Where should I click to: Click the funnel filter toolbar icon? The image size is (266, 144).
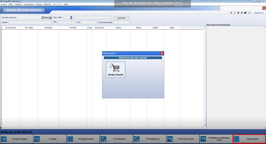(x=235, y=13)
